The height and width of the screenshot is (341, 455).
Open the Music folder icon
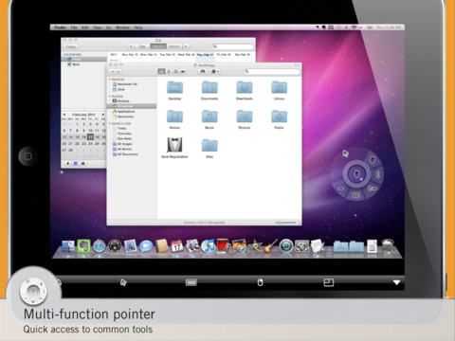(209, 119)
